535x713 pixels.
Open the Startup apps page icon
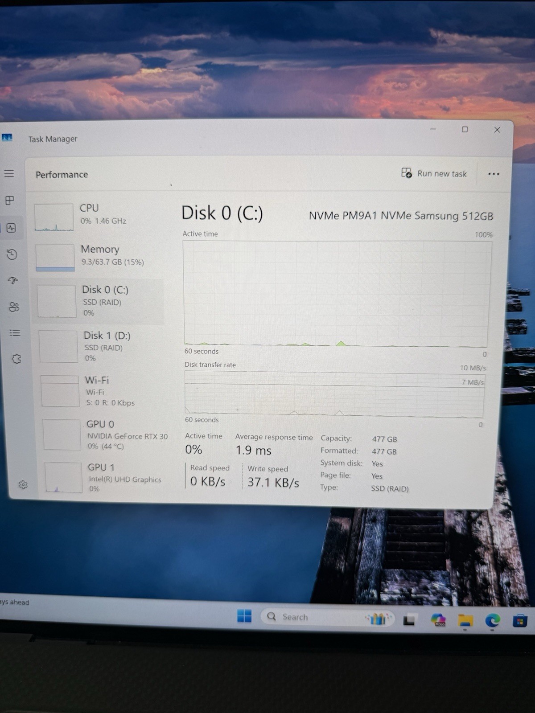click(x=13, y=280)
